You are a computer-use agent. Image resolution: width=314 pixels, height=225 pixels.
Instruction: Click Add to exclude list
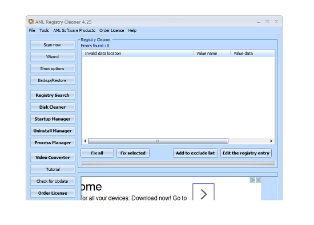point(195,153)
